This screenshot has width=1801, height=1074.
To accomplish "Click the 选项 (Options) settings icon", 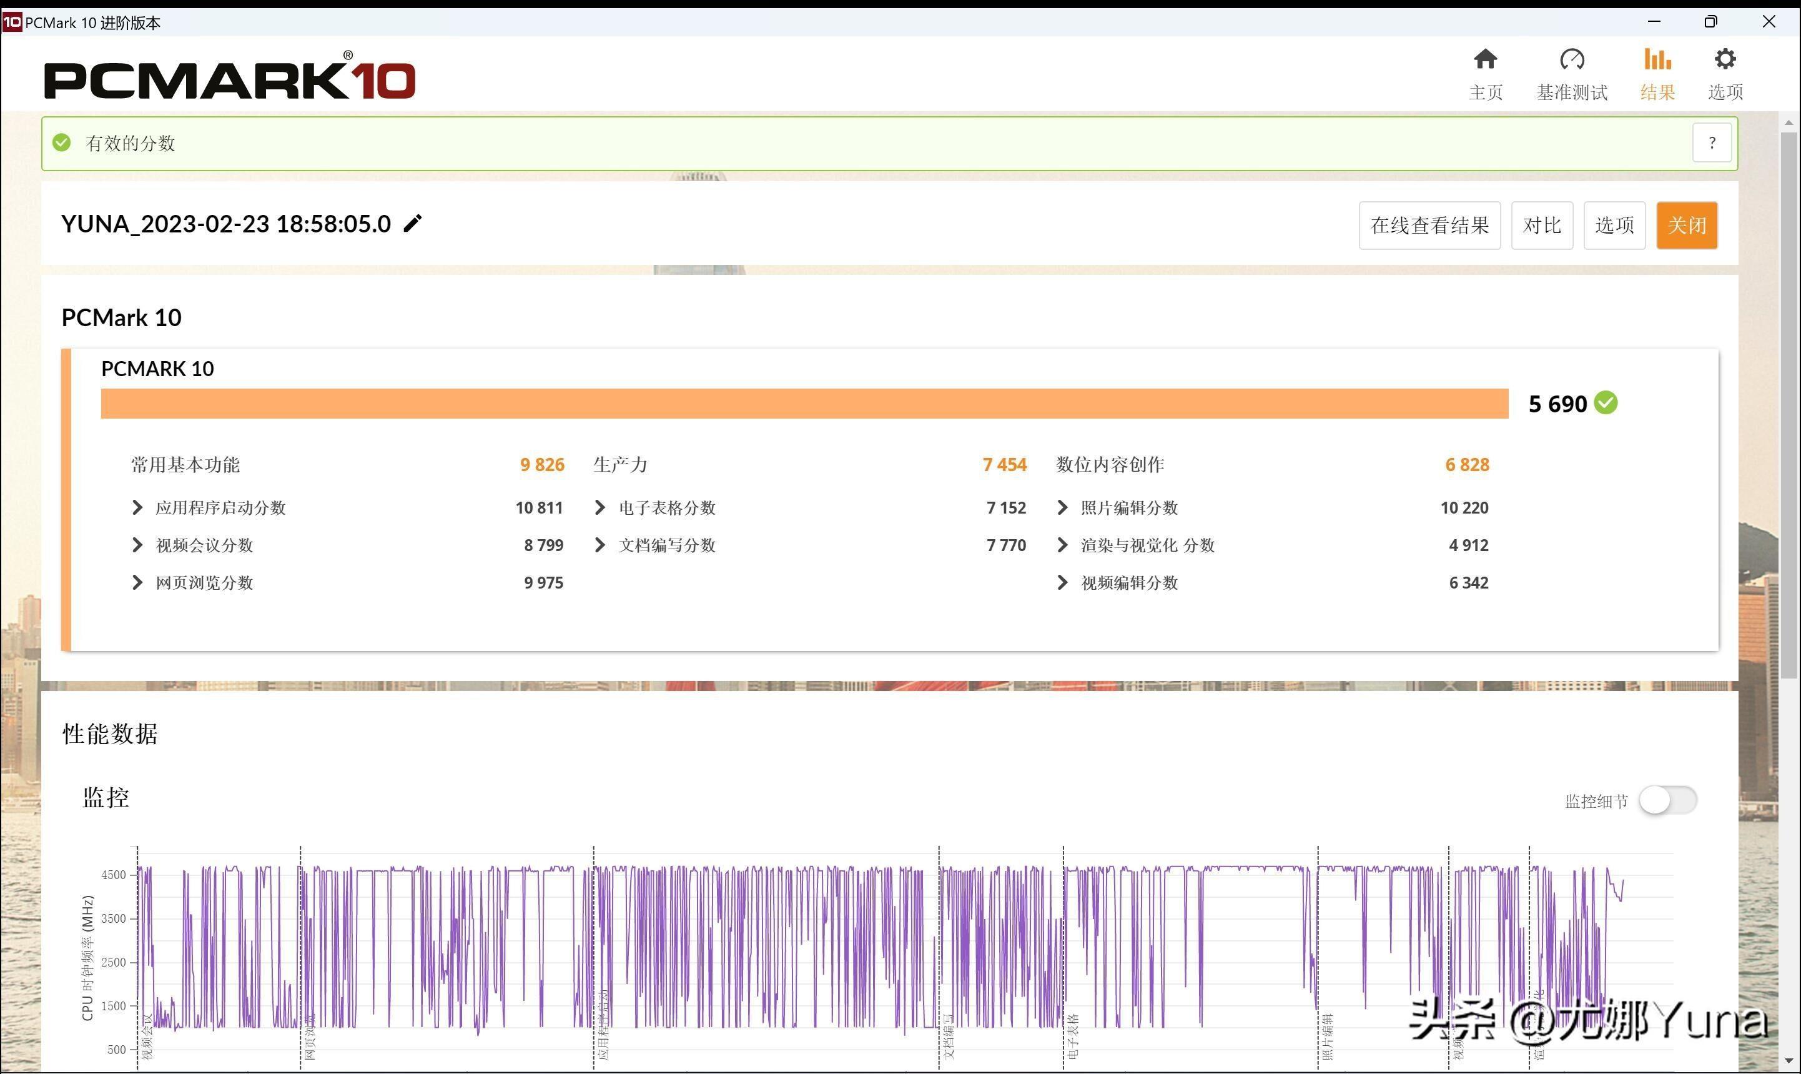I will (1727, 71).
